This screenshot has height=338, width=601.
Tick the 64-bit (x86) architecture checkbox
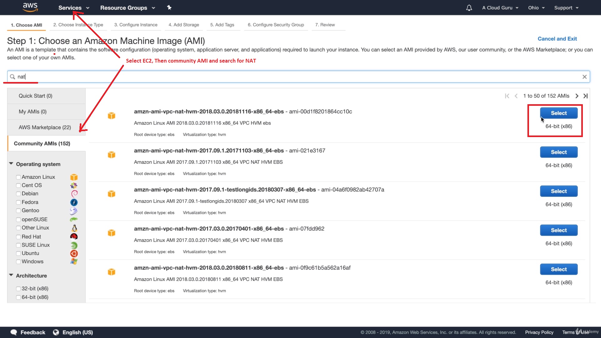[x=18, y=297]
